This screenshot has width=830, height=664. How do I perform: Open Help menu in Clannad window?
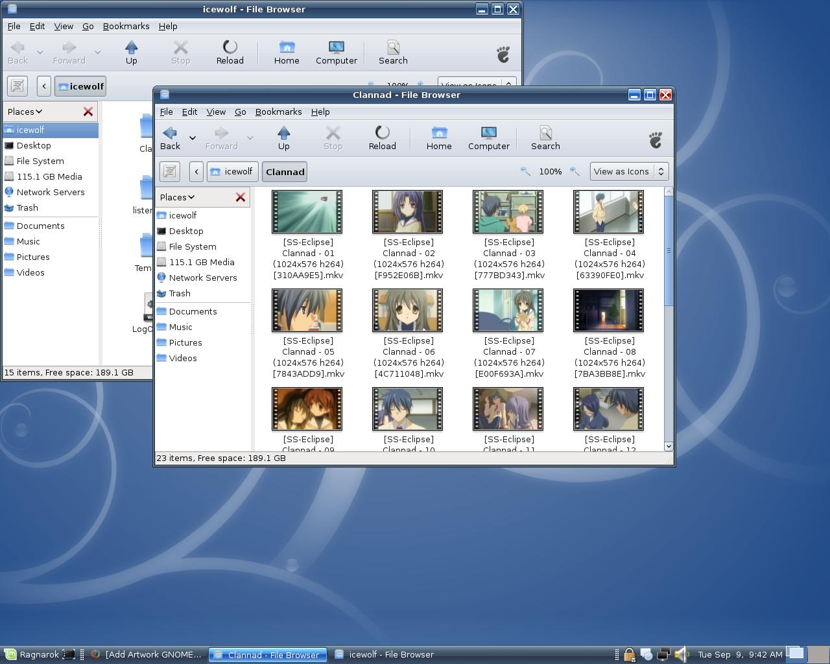(320, 112)
